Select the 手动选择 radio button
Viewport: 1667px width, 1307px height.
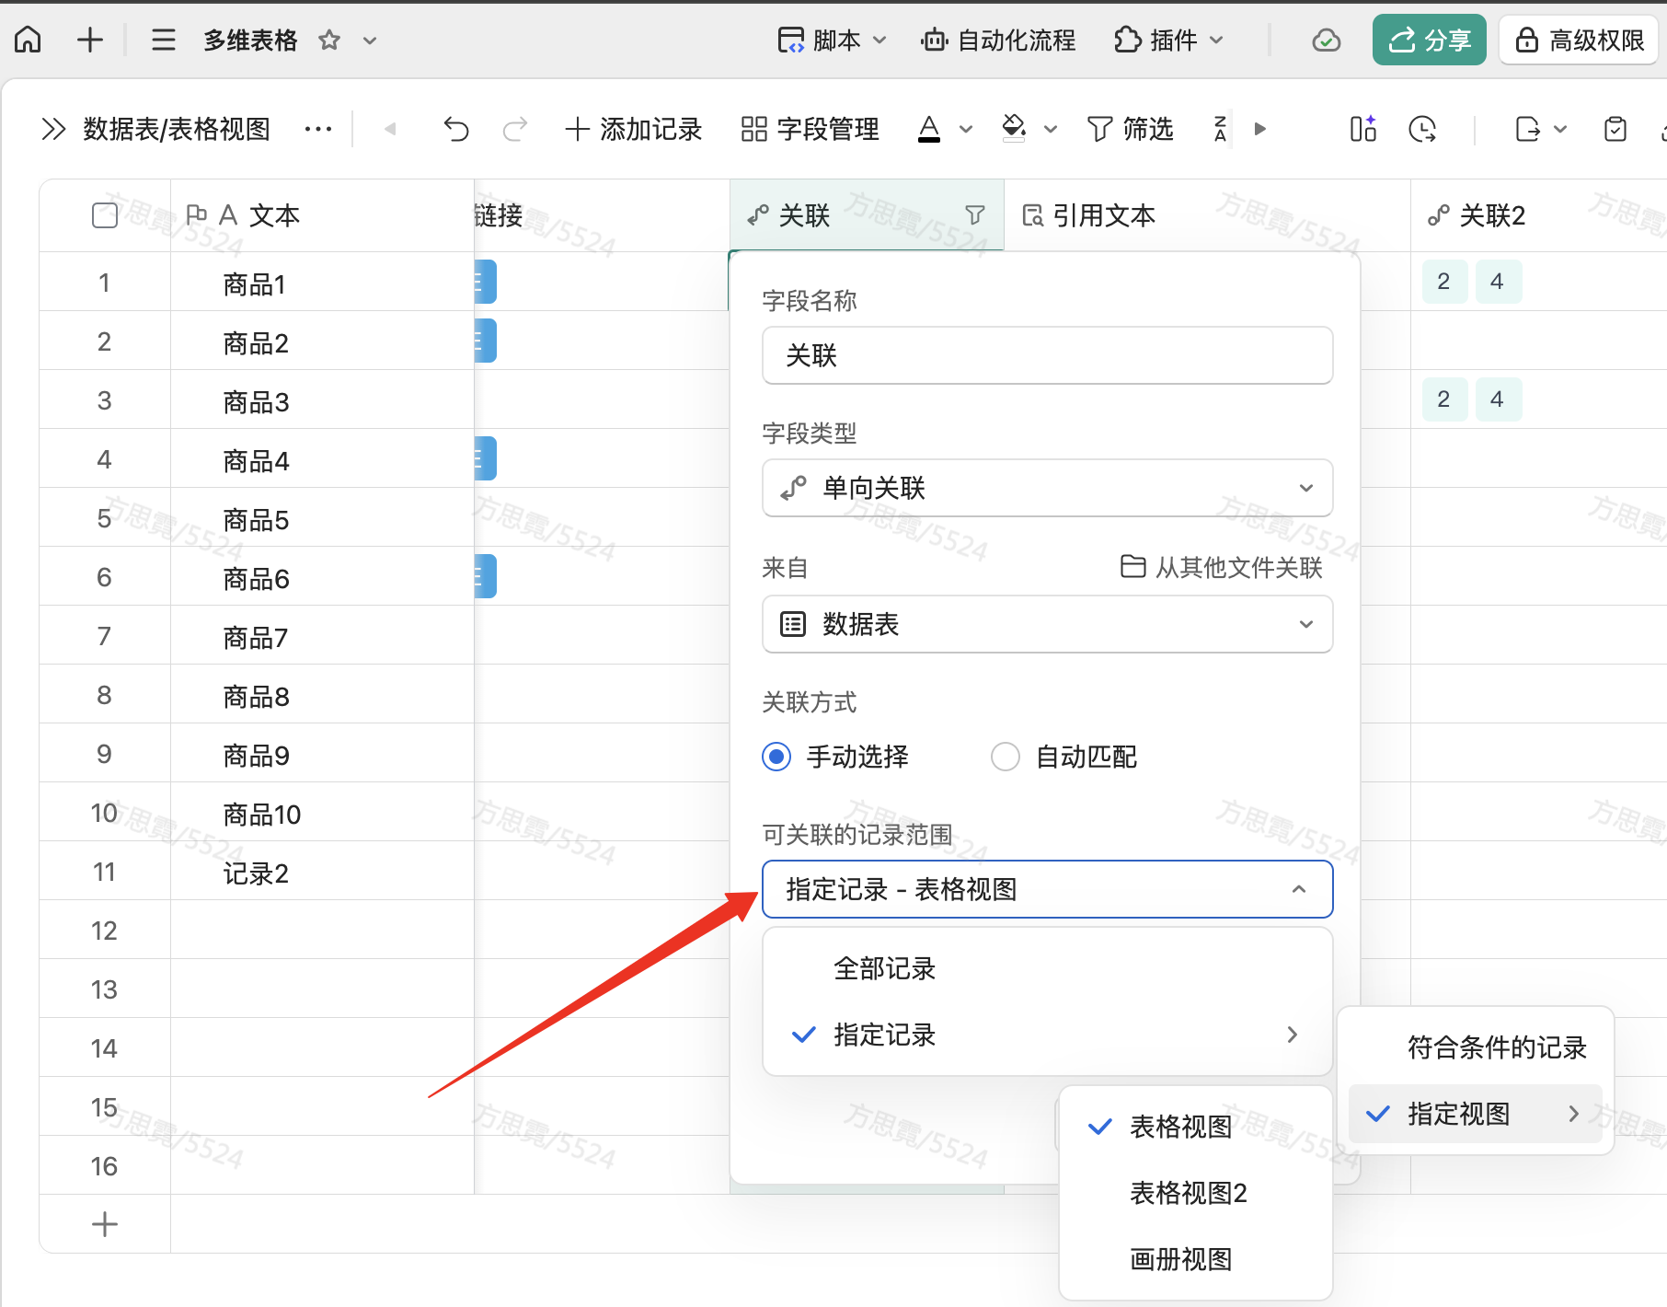point(776,757)
